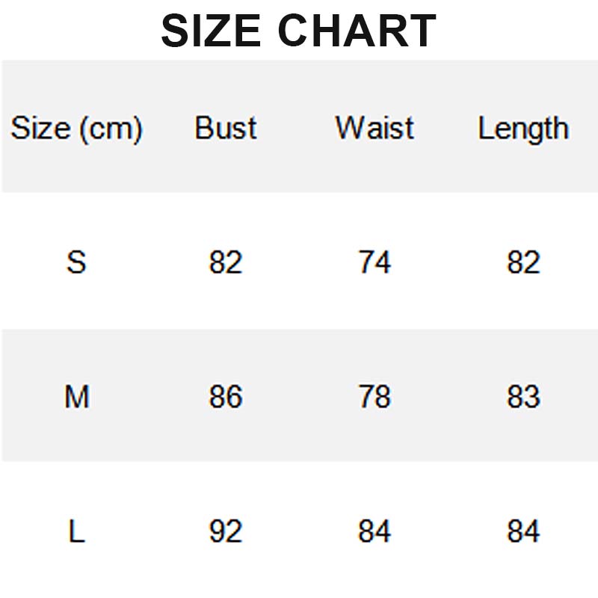Pick waist value 84 in L row

(x=374, y=531)
